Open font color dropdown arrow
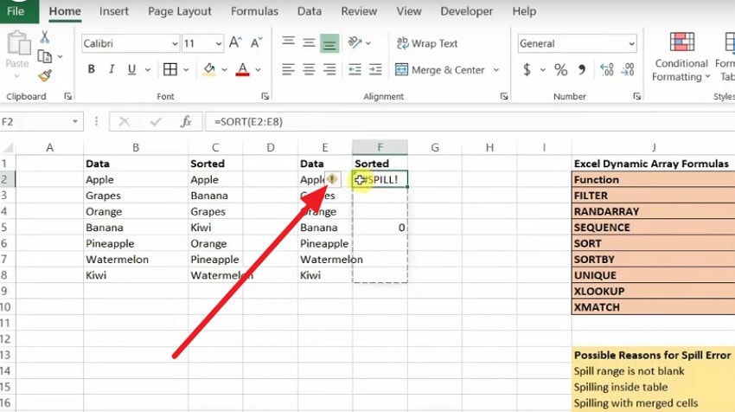Viewport: 735px width, 412px height. click(258, 70)
